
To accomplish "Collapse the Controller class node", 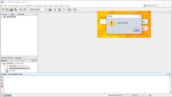I will click(2, 64).
